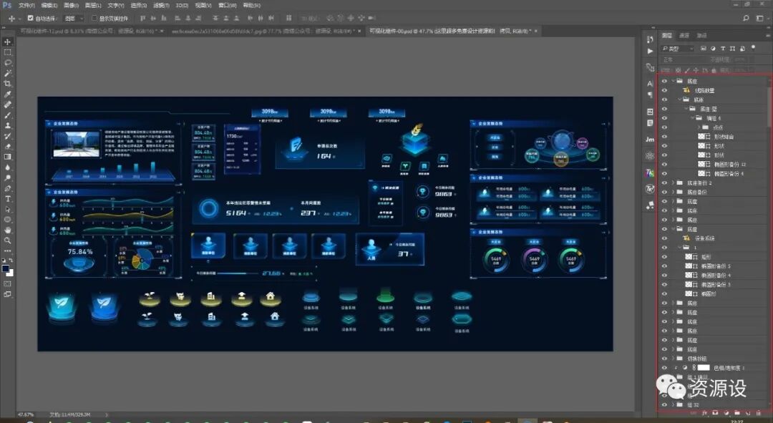
Task: Hide the 切换按钮 group
Action: pos(664,359)
